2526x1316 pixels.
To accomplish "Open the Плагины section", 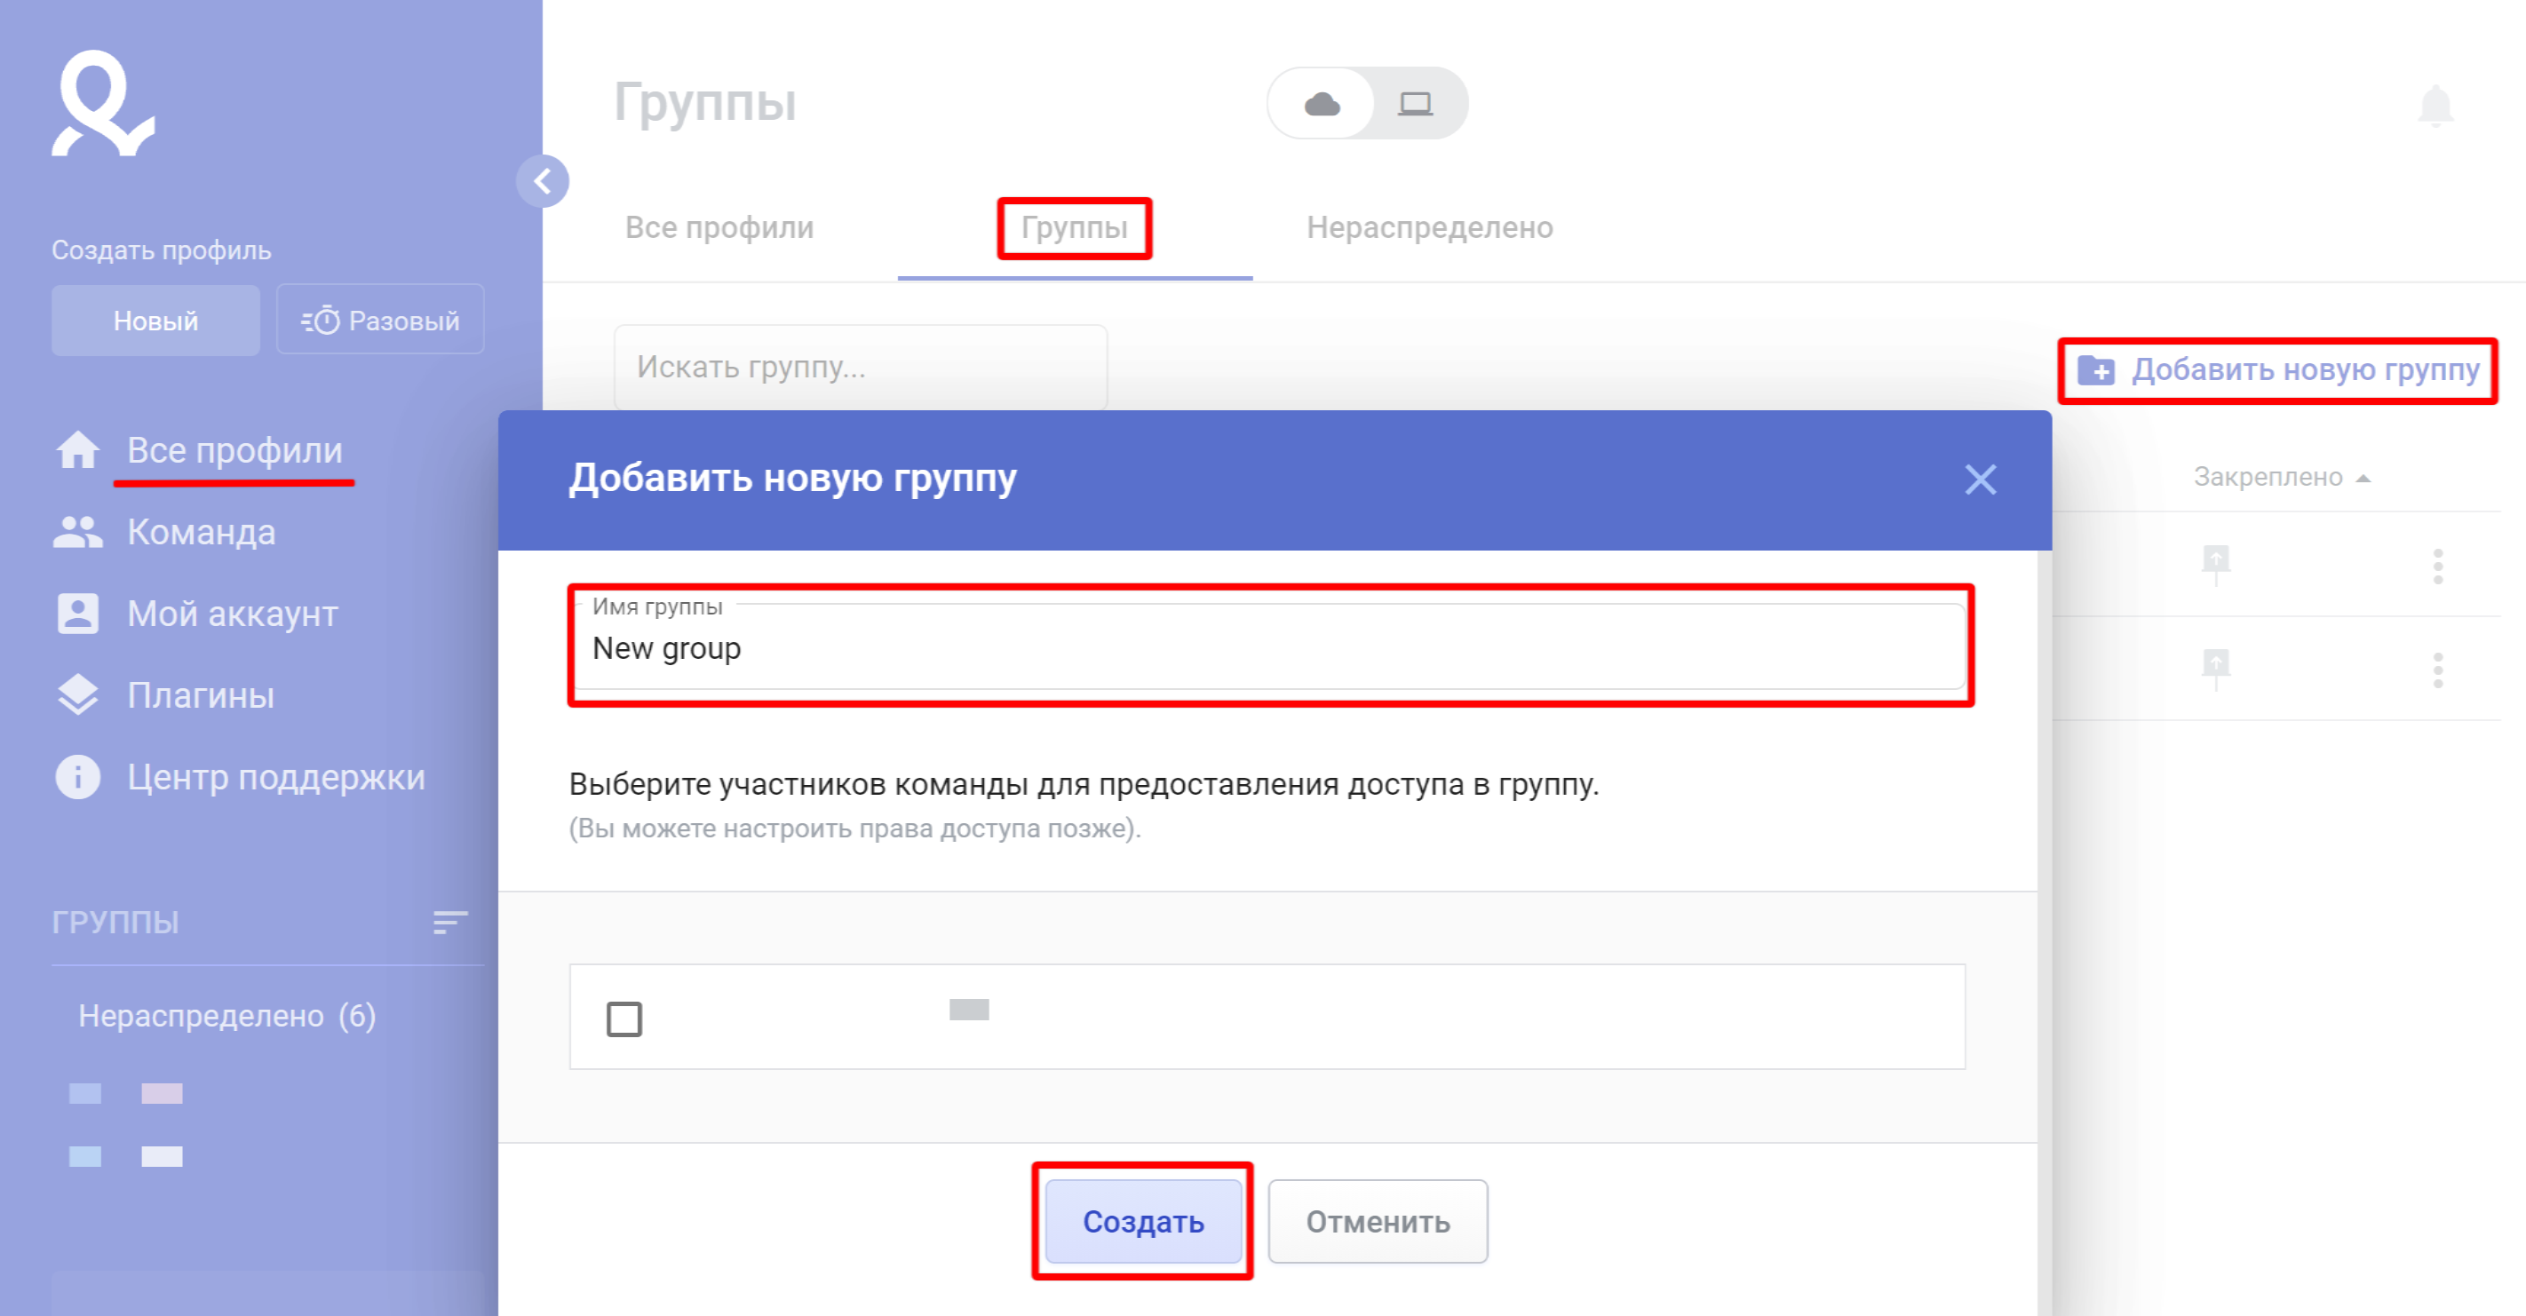I will (x=200, y=695).
